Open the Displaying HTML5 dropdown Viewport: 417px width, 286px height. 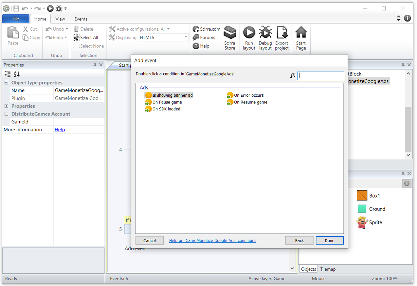click(164, 38)
